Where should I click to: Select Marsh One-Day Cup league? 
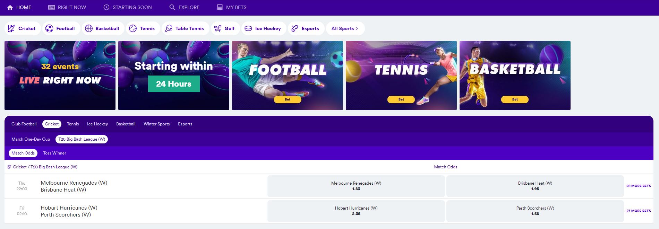(x=31, y=139)
